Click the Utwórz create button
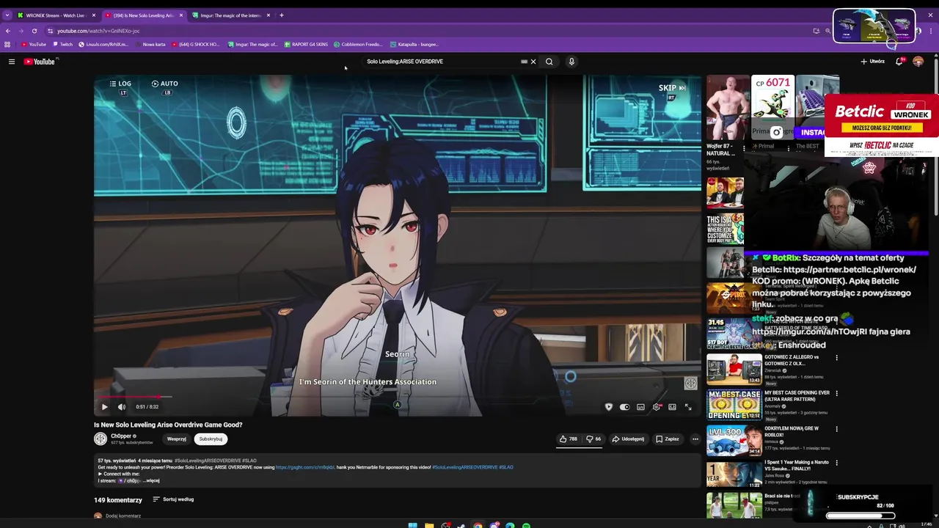The image size is (939, 528). [872, 62]
